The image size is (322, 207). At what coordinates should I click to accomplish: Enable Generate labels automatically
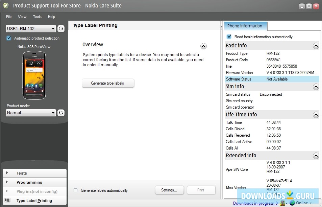(x=76, y=190)
